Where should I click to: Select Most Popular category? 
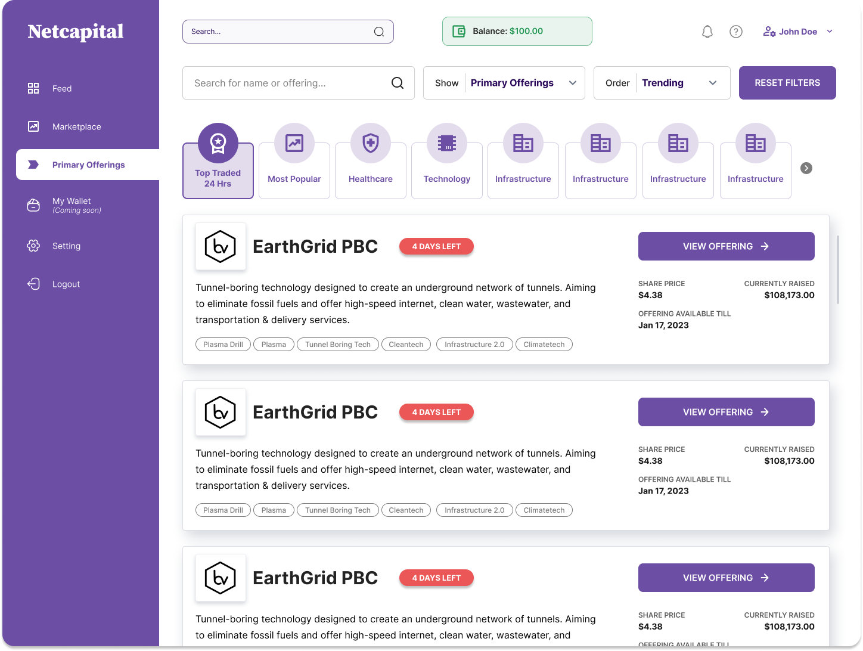294,161
